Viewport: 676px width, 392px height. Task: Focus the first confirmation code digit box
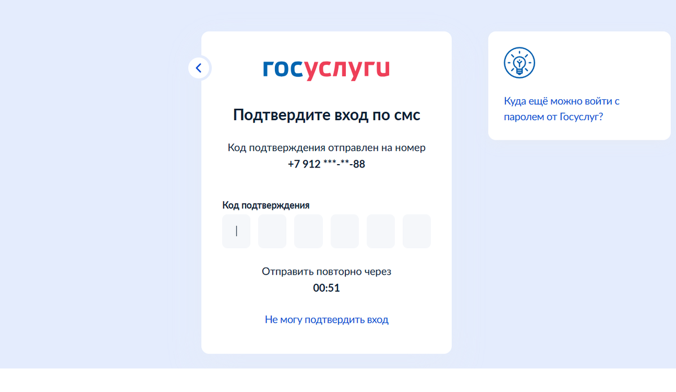click(x=236, y=231)
